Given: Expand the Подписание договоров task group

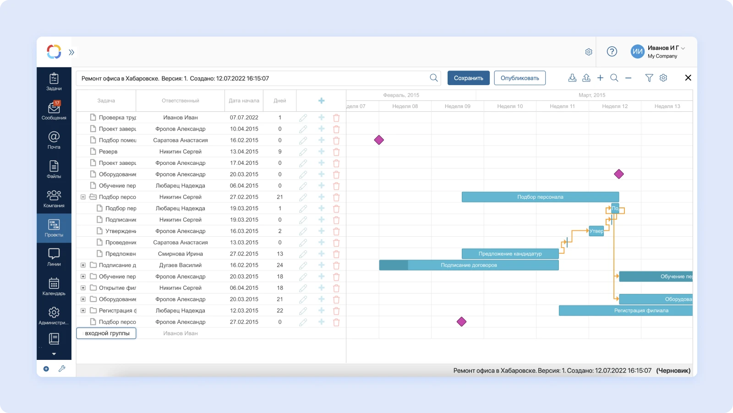Looking at the screenshot, I should tap(83, 265).
